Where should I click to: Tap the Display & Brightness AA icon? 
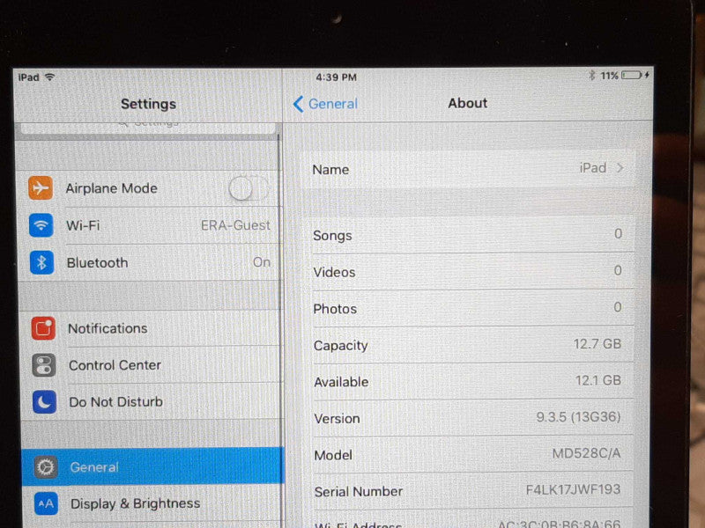pyautogui.click(x=46, y=503)
